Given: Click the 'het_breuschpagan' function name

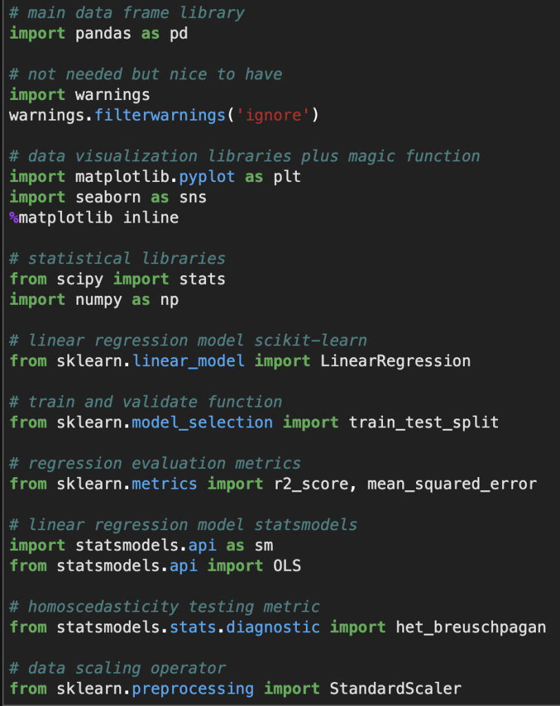Looking at the screenshot, I should (x=470, y=627).
